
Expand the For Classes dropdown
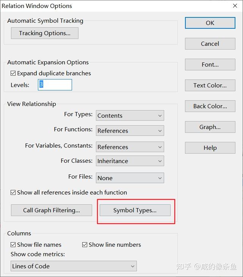click(130, 161)
